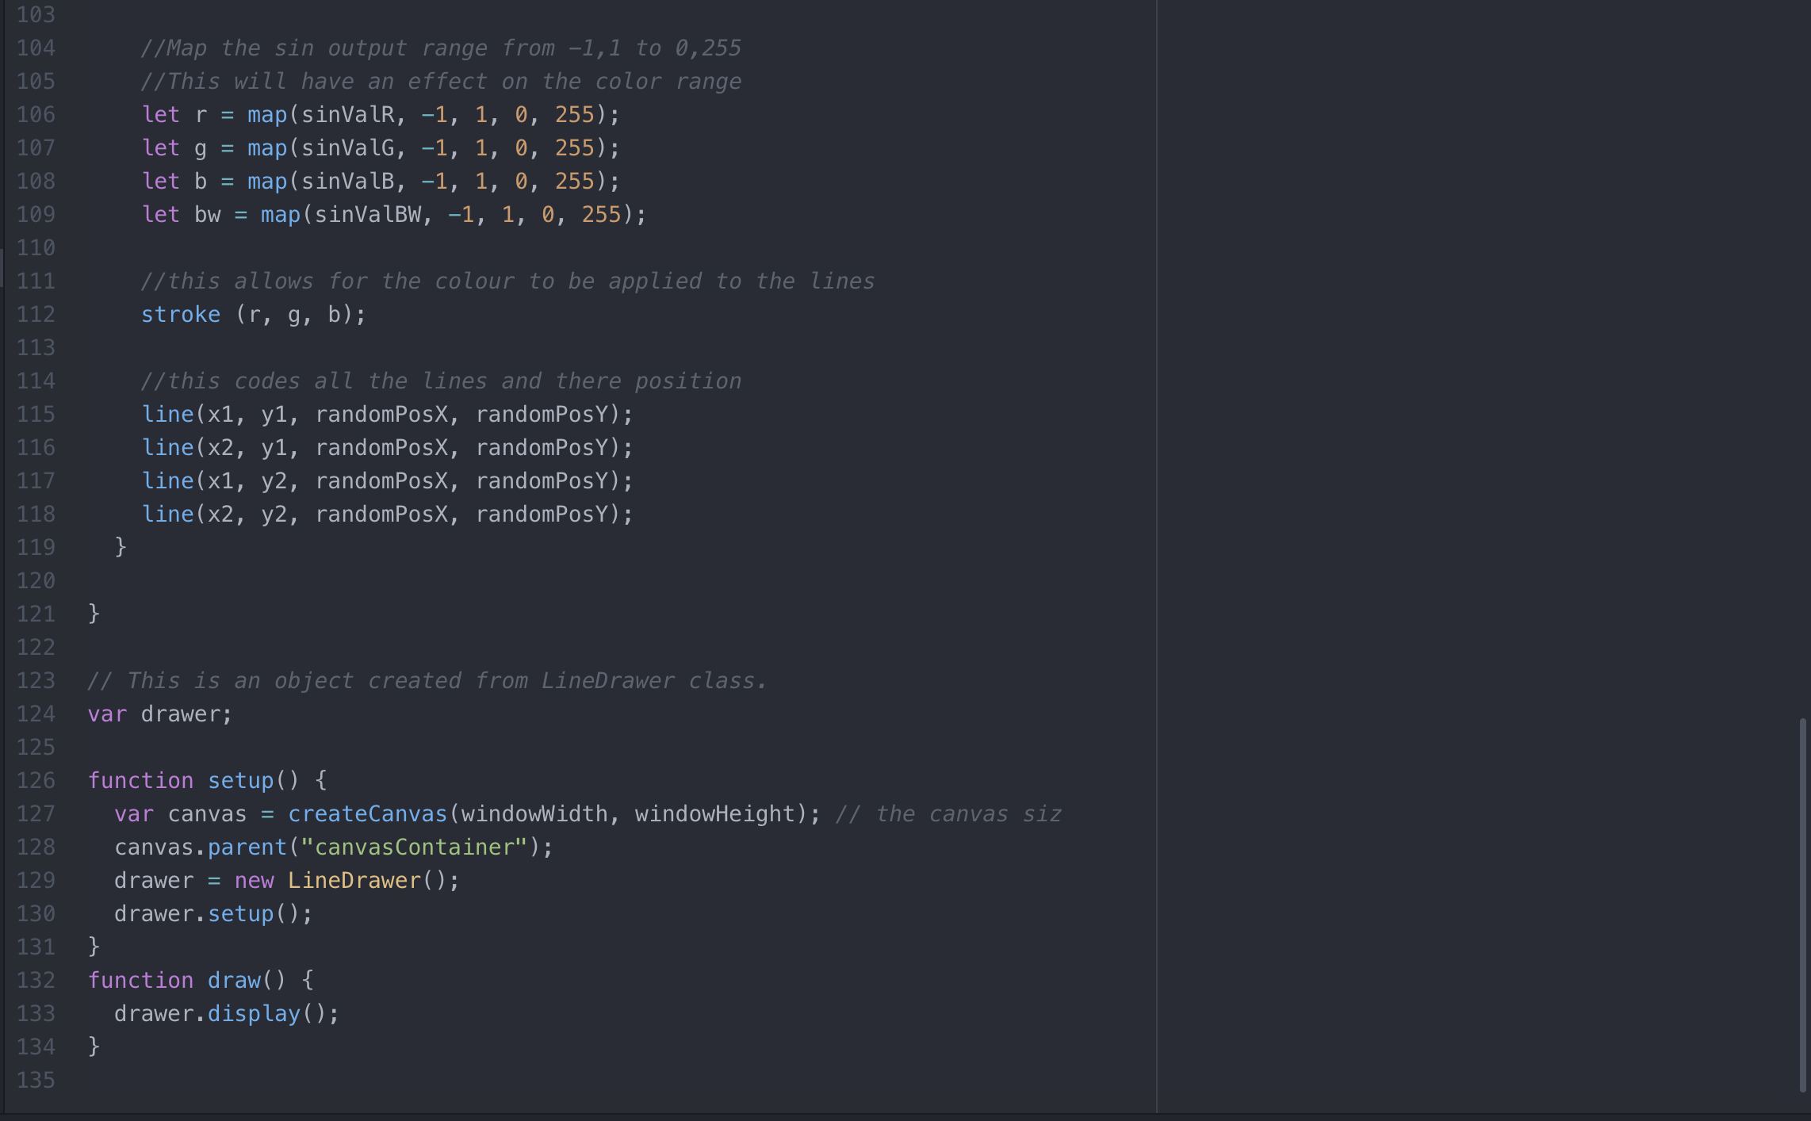This screenshot has height=1121, width=1811.
Task: Click the truncated canvas size comment
Action: pos(948,814)
